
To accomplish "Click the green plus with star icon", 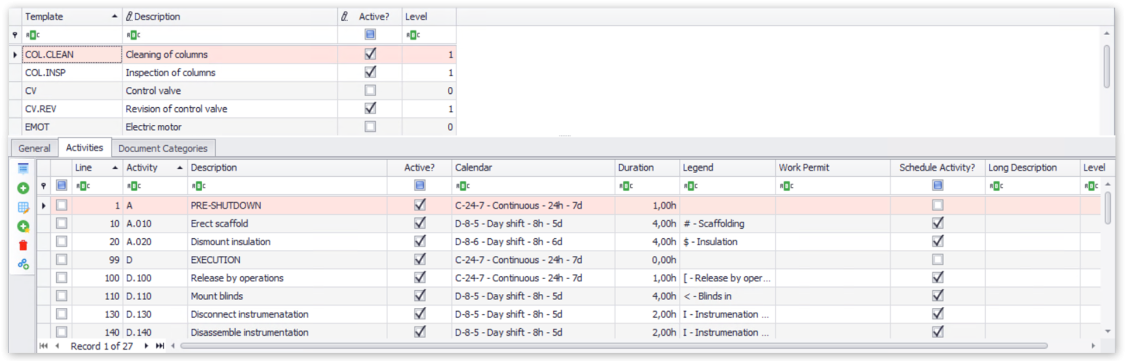I will pyautogui.click(x=23, y=226).
